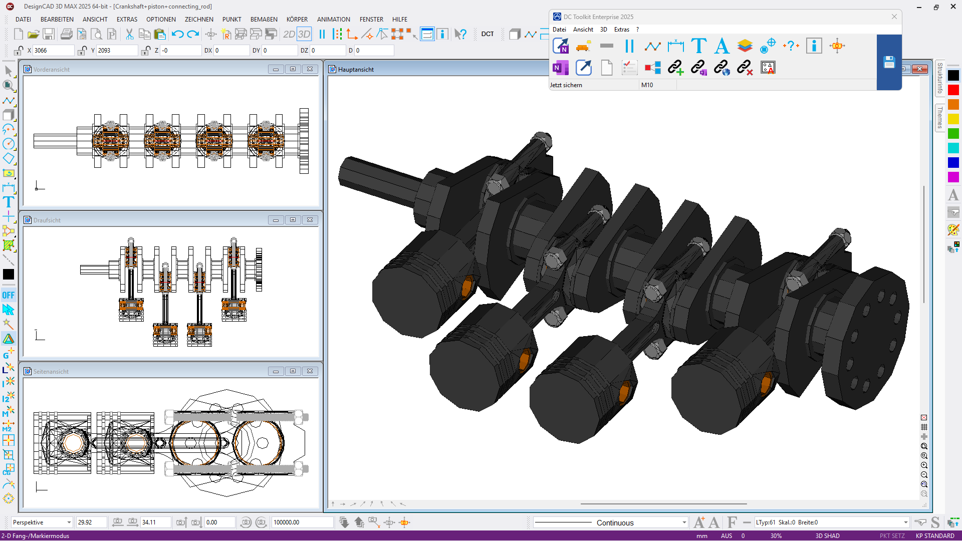Click the layers stack icon in DC Toolkit
The width and height of the screenshot is (962, 541).
coord(745,46)
